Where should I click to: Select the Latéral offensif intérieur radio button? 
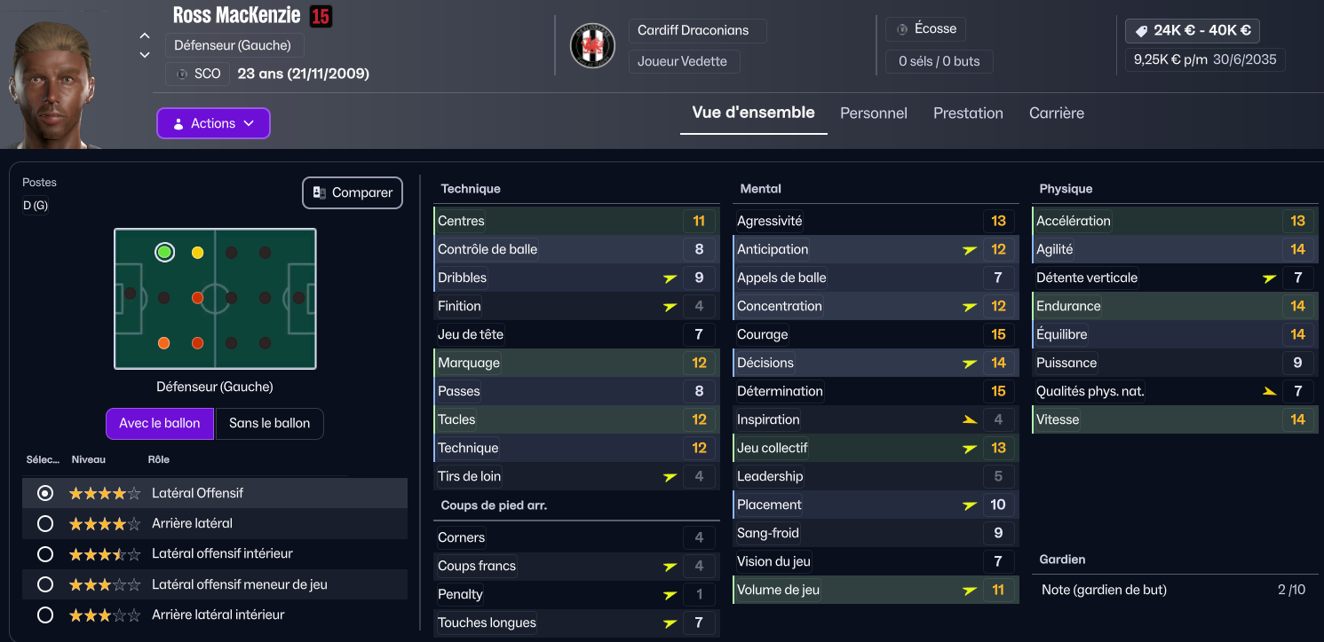point(45,554)
